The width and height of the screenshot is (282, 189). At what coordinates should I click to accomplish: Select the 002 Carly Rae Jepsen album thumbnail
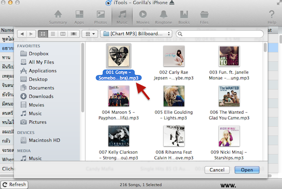pos(174,56)
